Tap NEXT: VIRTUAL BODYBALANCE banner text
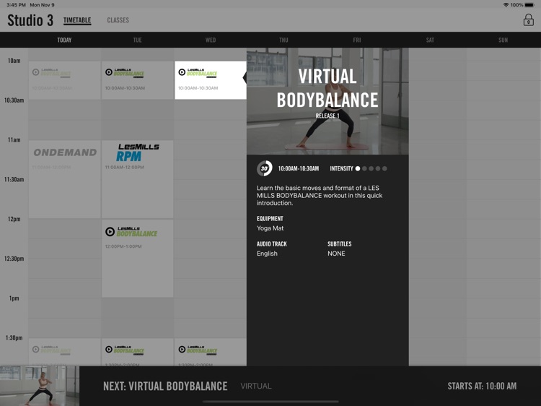 pos(165,386)
